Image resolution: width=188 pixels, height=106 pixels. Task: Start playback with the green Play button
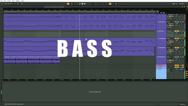point(80,4)
